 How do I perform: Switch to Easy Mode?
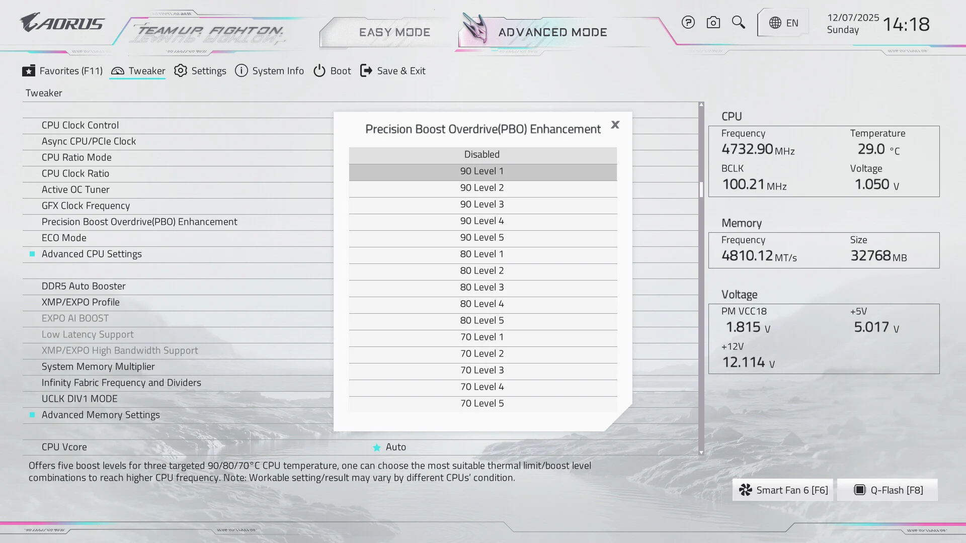point(394,32)
